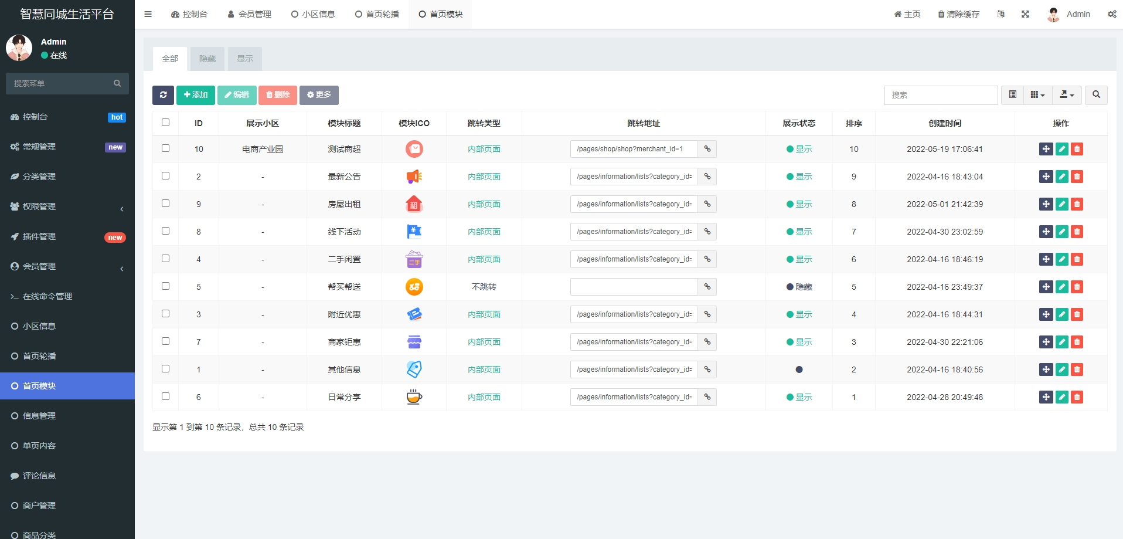Click the settings gear at top right
Viewport: 1123px width, 539px height.
click(x=1112, y=13)
